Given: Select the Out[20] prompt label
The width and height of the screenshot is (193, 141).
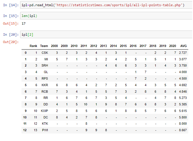Looking at the screenshot, I should coord(11,42).
